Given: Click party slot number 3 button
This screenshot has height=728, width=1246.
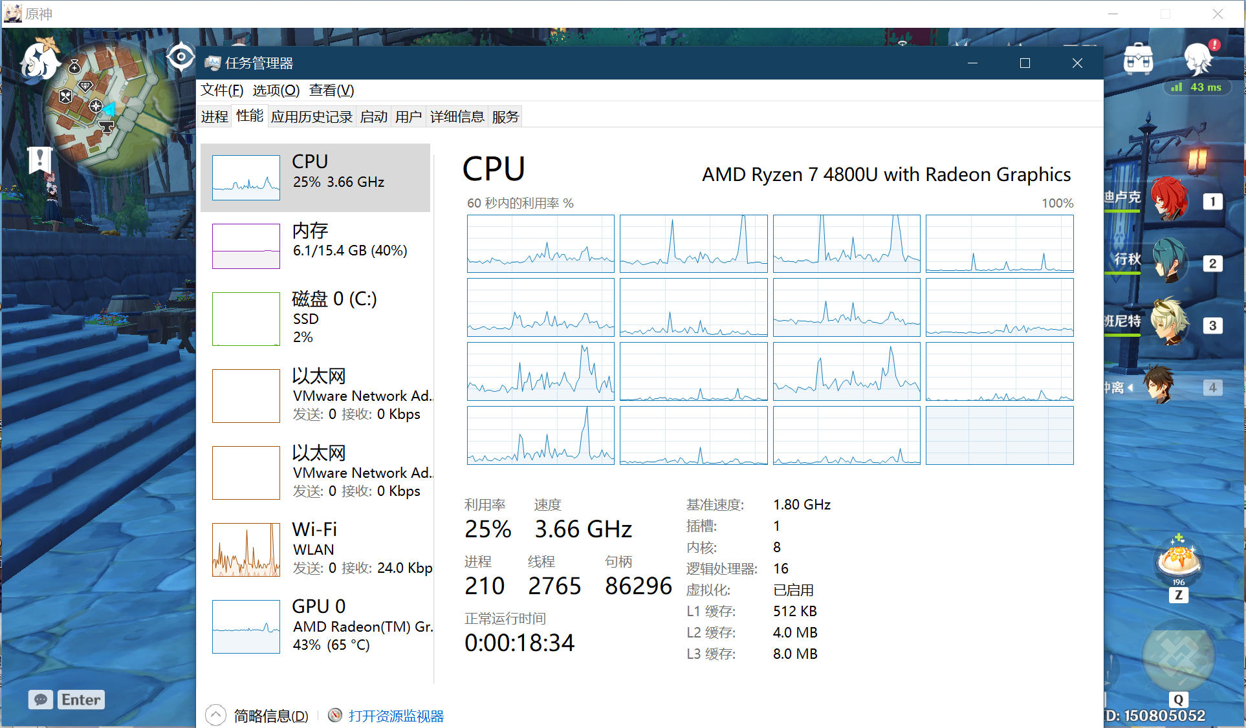Looking at the screenshot, I should [x=1212, y=326].
